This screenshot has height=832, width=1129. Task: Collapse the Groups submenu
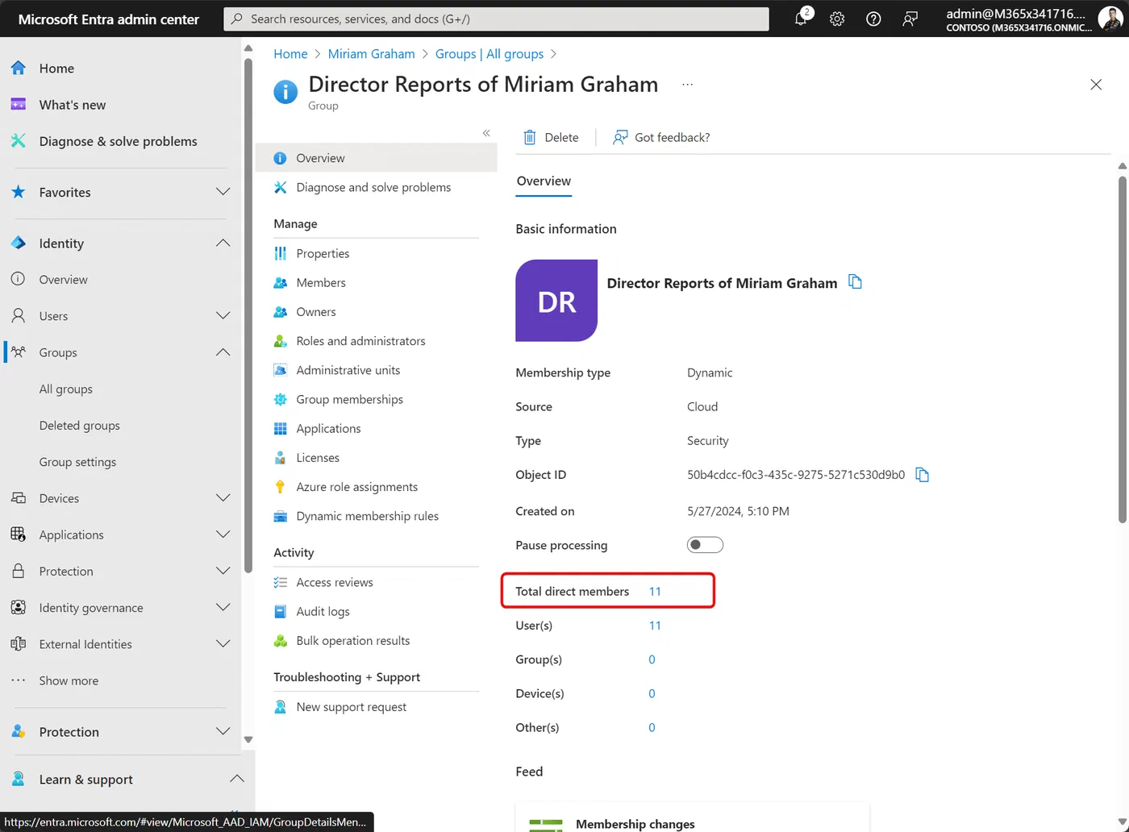[223, 352]
